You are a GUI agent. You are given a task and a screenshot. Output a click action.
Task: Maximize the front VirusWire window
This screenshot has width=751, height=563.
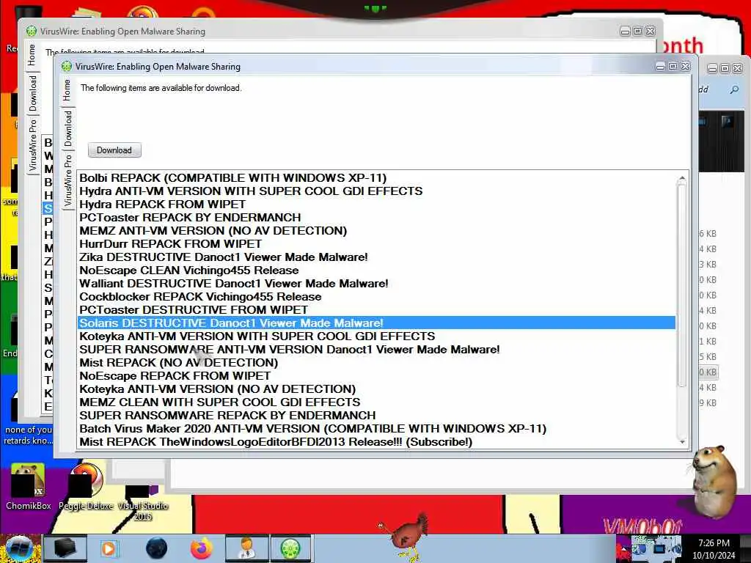click(x=673, y=67)
